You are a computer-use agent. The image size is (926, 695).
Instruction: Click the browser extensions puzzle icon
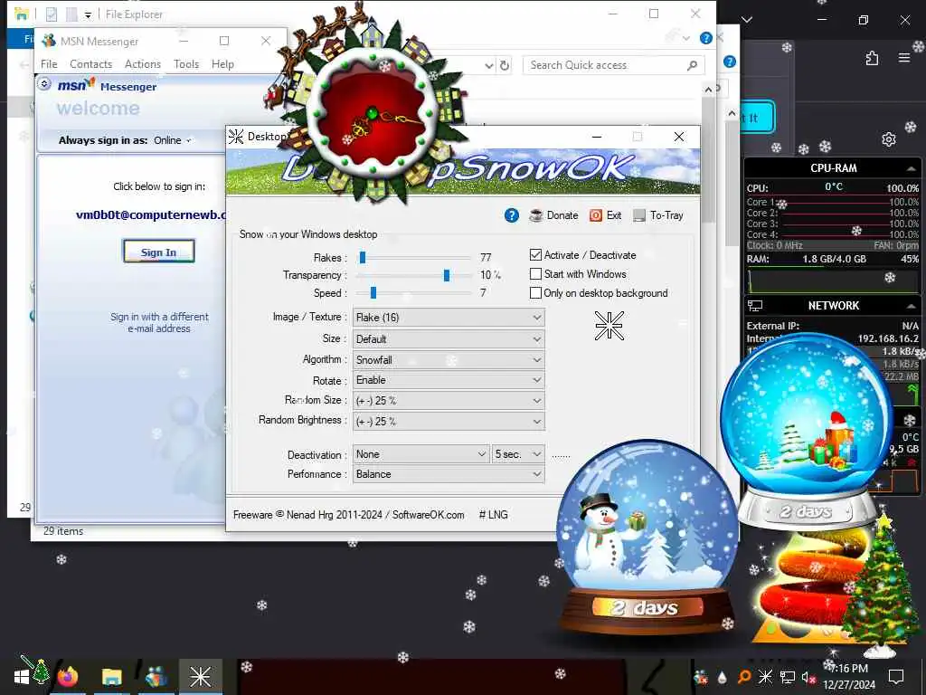click(872, 58)
